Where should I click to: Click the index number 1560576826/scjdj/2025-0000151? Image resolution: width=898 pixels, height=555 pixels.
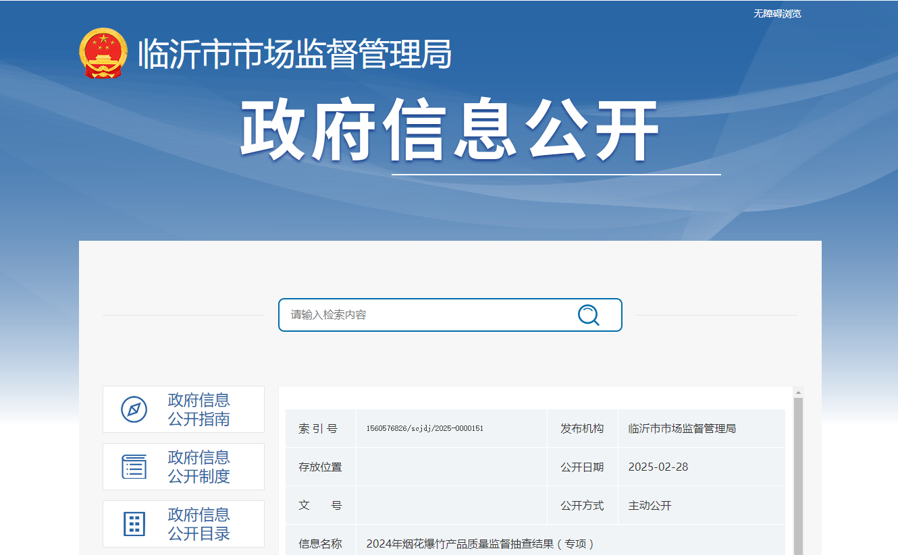click(425, 429)
